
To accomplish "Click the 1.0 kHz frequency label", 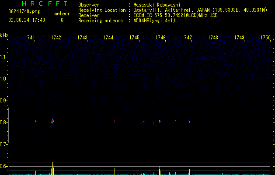I will (3, 79).
